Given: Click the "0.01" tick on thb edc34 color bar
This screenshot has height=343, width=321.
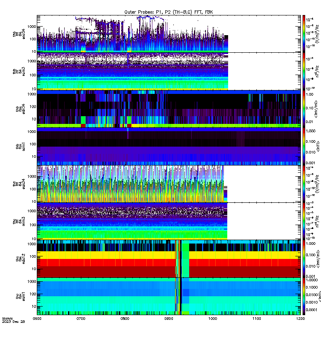Looking at the screenshot, I should 309,122.
